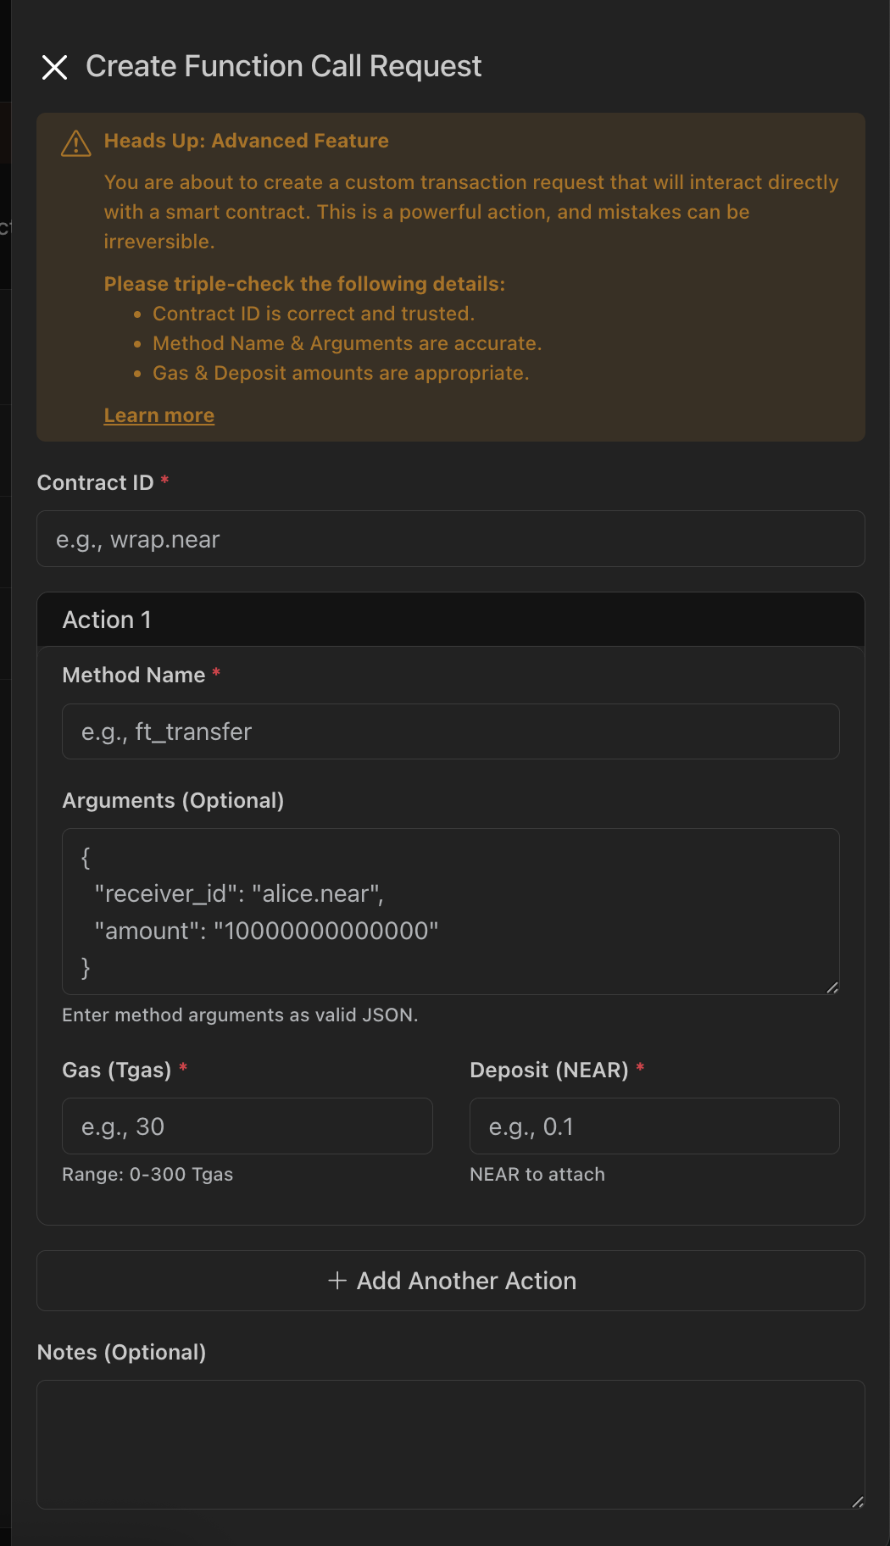The width and height of the screenshot is (890, 1546).
Task: Click the warning triangle in the Heads Up banner
Action: [75, 143]
